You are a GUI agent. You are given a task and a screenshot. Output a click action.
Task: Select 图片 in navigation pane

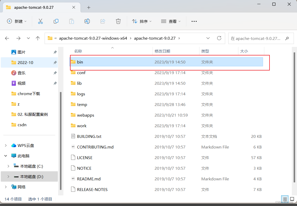point(29,52)
